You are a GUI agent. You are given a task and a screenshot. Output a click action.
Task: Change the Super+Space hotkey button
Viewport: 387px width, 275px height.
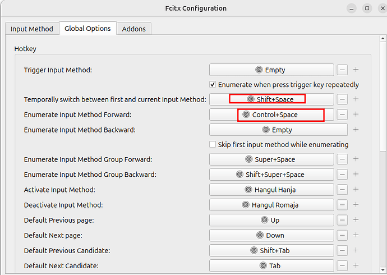pos(271,159)
